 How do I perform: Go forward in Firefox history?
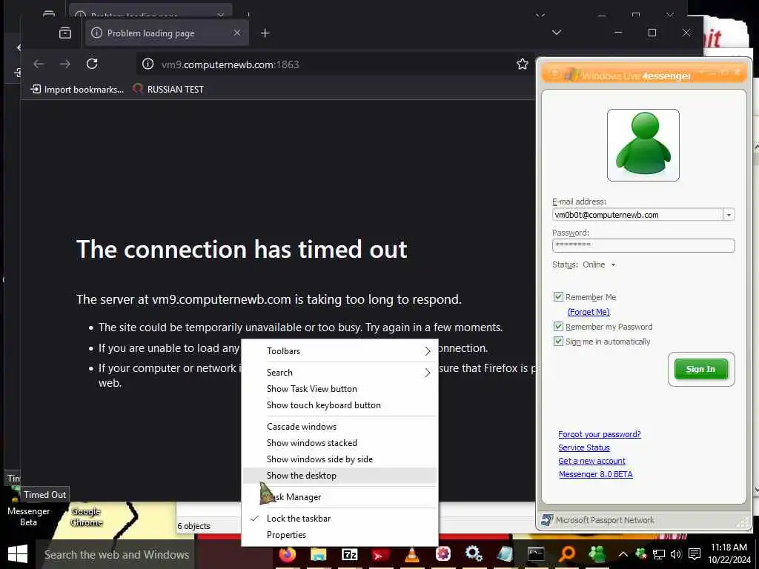click(x=65, y=64)
